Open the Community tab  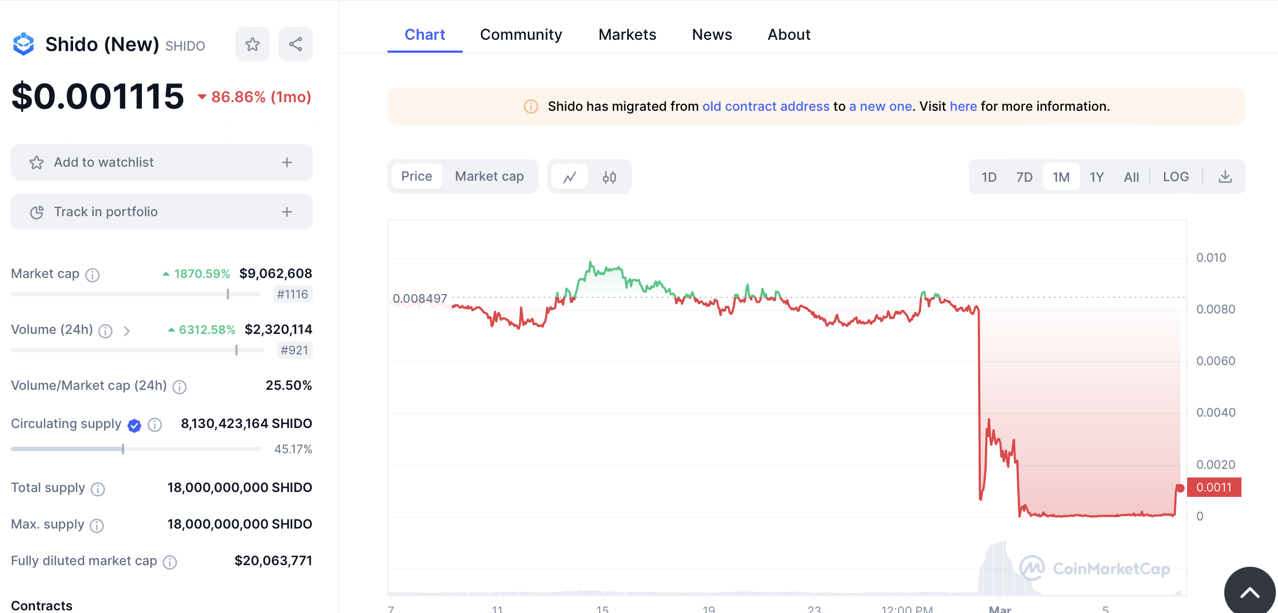(x=521, y=34)
